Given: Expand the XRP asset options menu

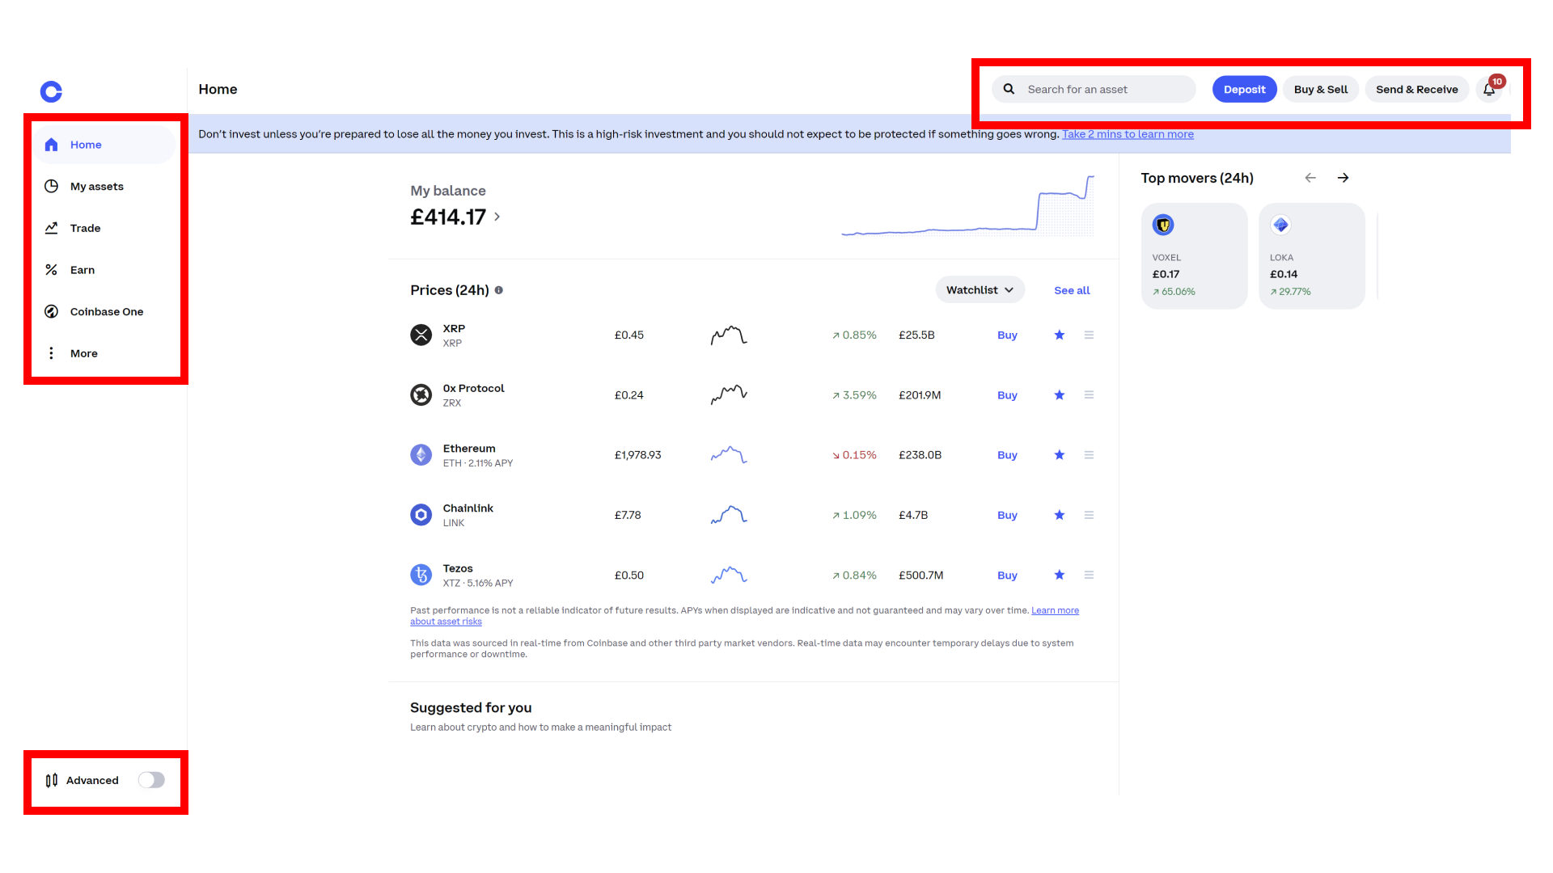Looking at the screenshot, I should click(1089, 335).
